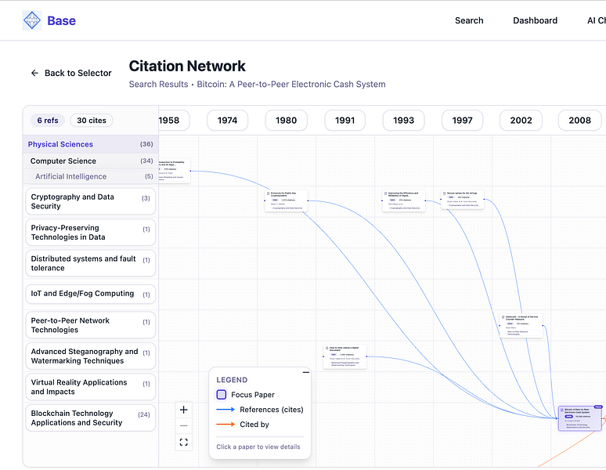Go back via Back to Selector link

point(71,73)
